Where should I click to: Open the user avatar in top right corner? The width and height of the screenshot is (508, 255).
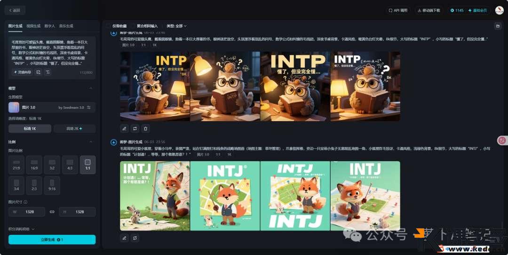pos(499,10)
